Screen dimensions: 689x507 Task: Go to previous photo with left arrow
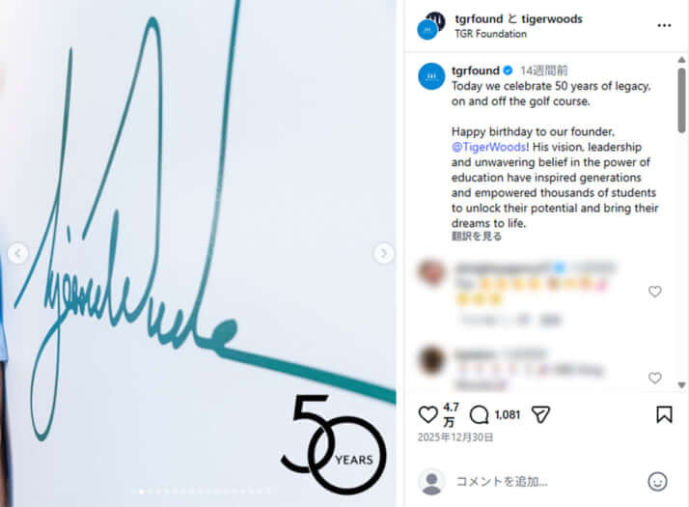18,253
